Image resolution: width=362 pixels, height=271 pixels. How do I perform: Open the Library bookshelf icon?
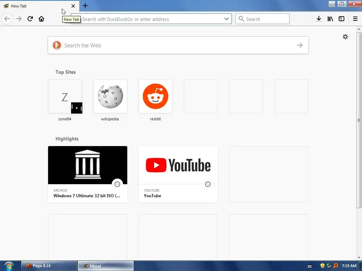tap(330, 19)
